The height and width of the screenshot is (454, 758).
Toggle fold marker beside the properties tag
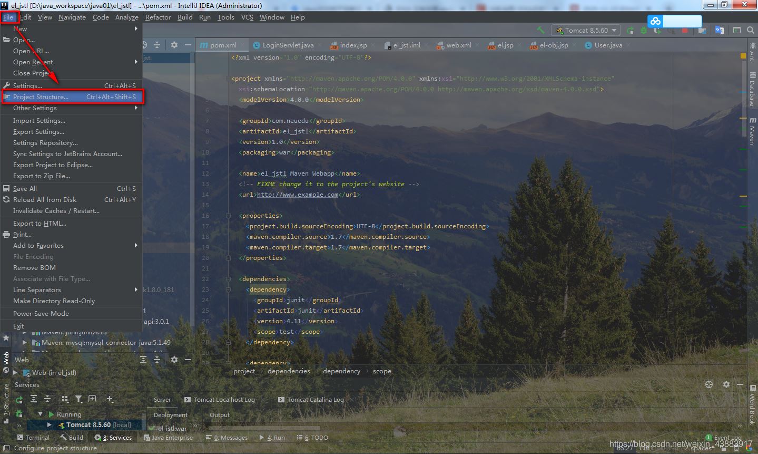(228, 216)
